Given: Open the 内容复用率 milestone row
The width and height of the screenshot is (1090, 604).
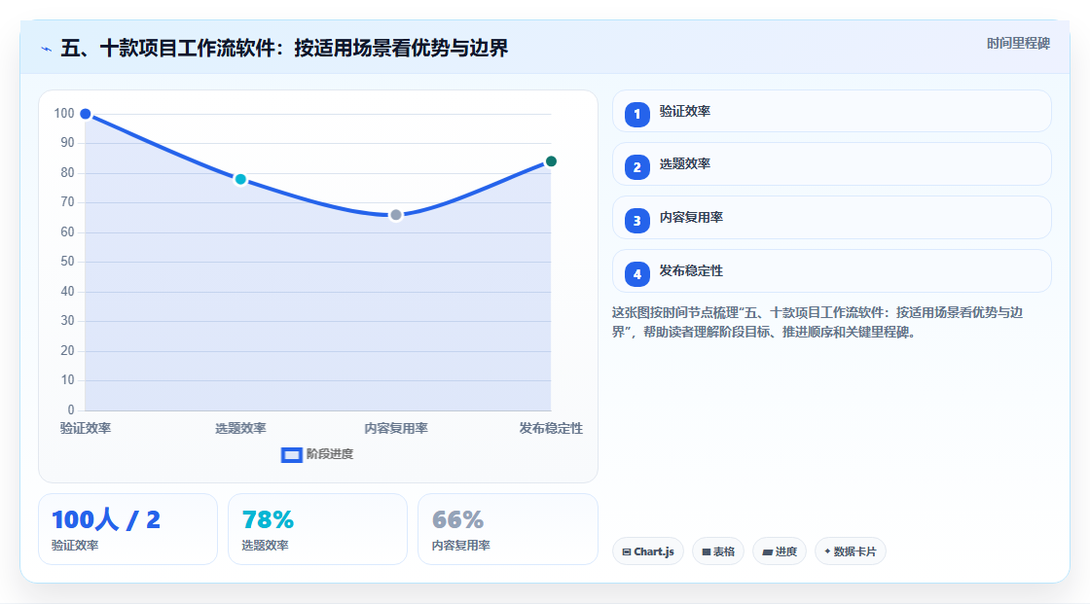Looking at the screenshot, I should point(831,218).
